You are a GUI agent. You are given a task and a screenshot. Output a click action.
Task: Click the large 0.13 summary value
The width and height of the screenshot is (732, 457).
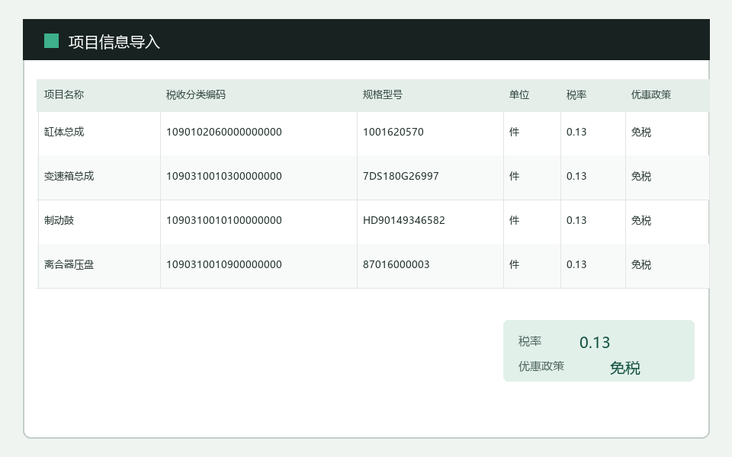coord(595,343)
